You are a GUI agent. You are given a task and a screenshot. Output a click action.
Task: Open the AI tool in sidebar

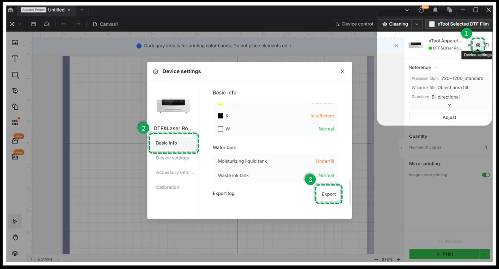click(15, 157)
